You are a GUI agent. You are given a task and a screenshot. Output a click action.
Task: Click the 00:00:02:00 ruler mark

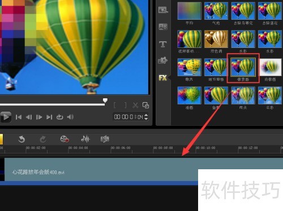coord(36,148)
